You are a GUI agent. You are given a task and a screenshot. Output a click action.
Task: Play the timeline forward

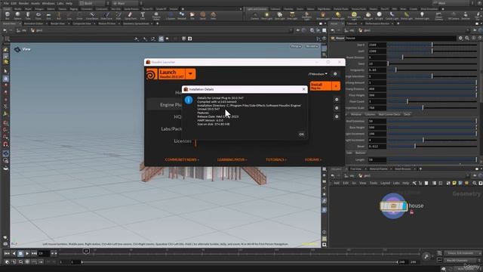point(27,254)
